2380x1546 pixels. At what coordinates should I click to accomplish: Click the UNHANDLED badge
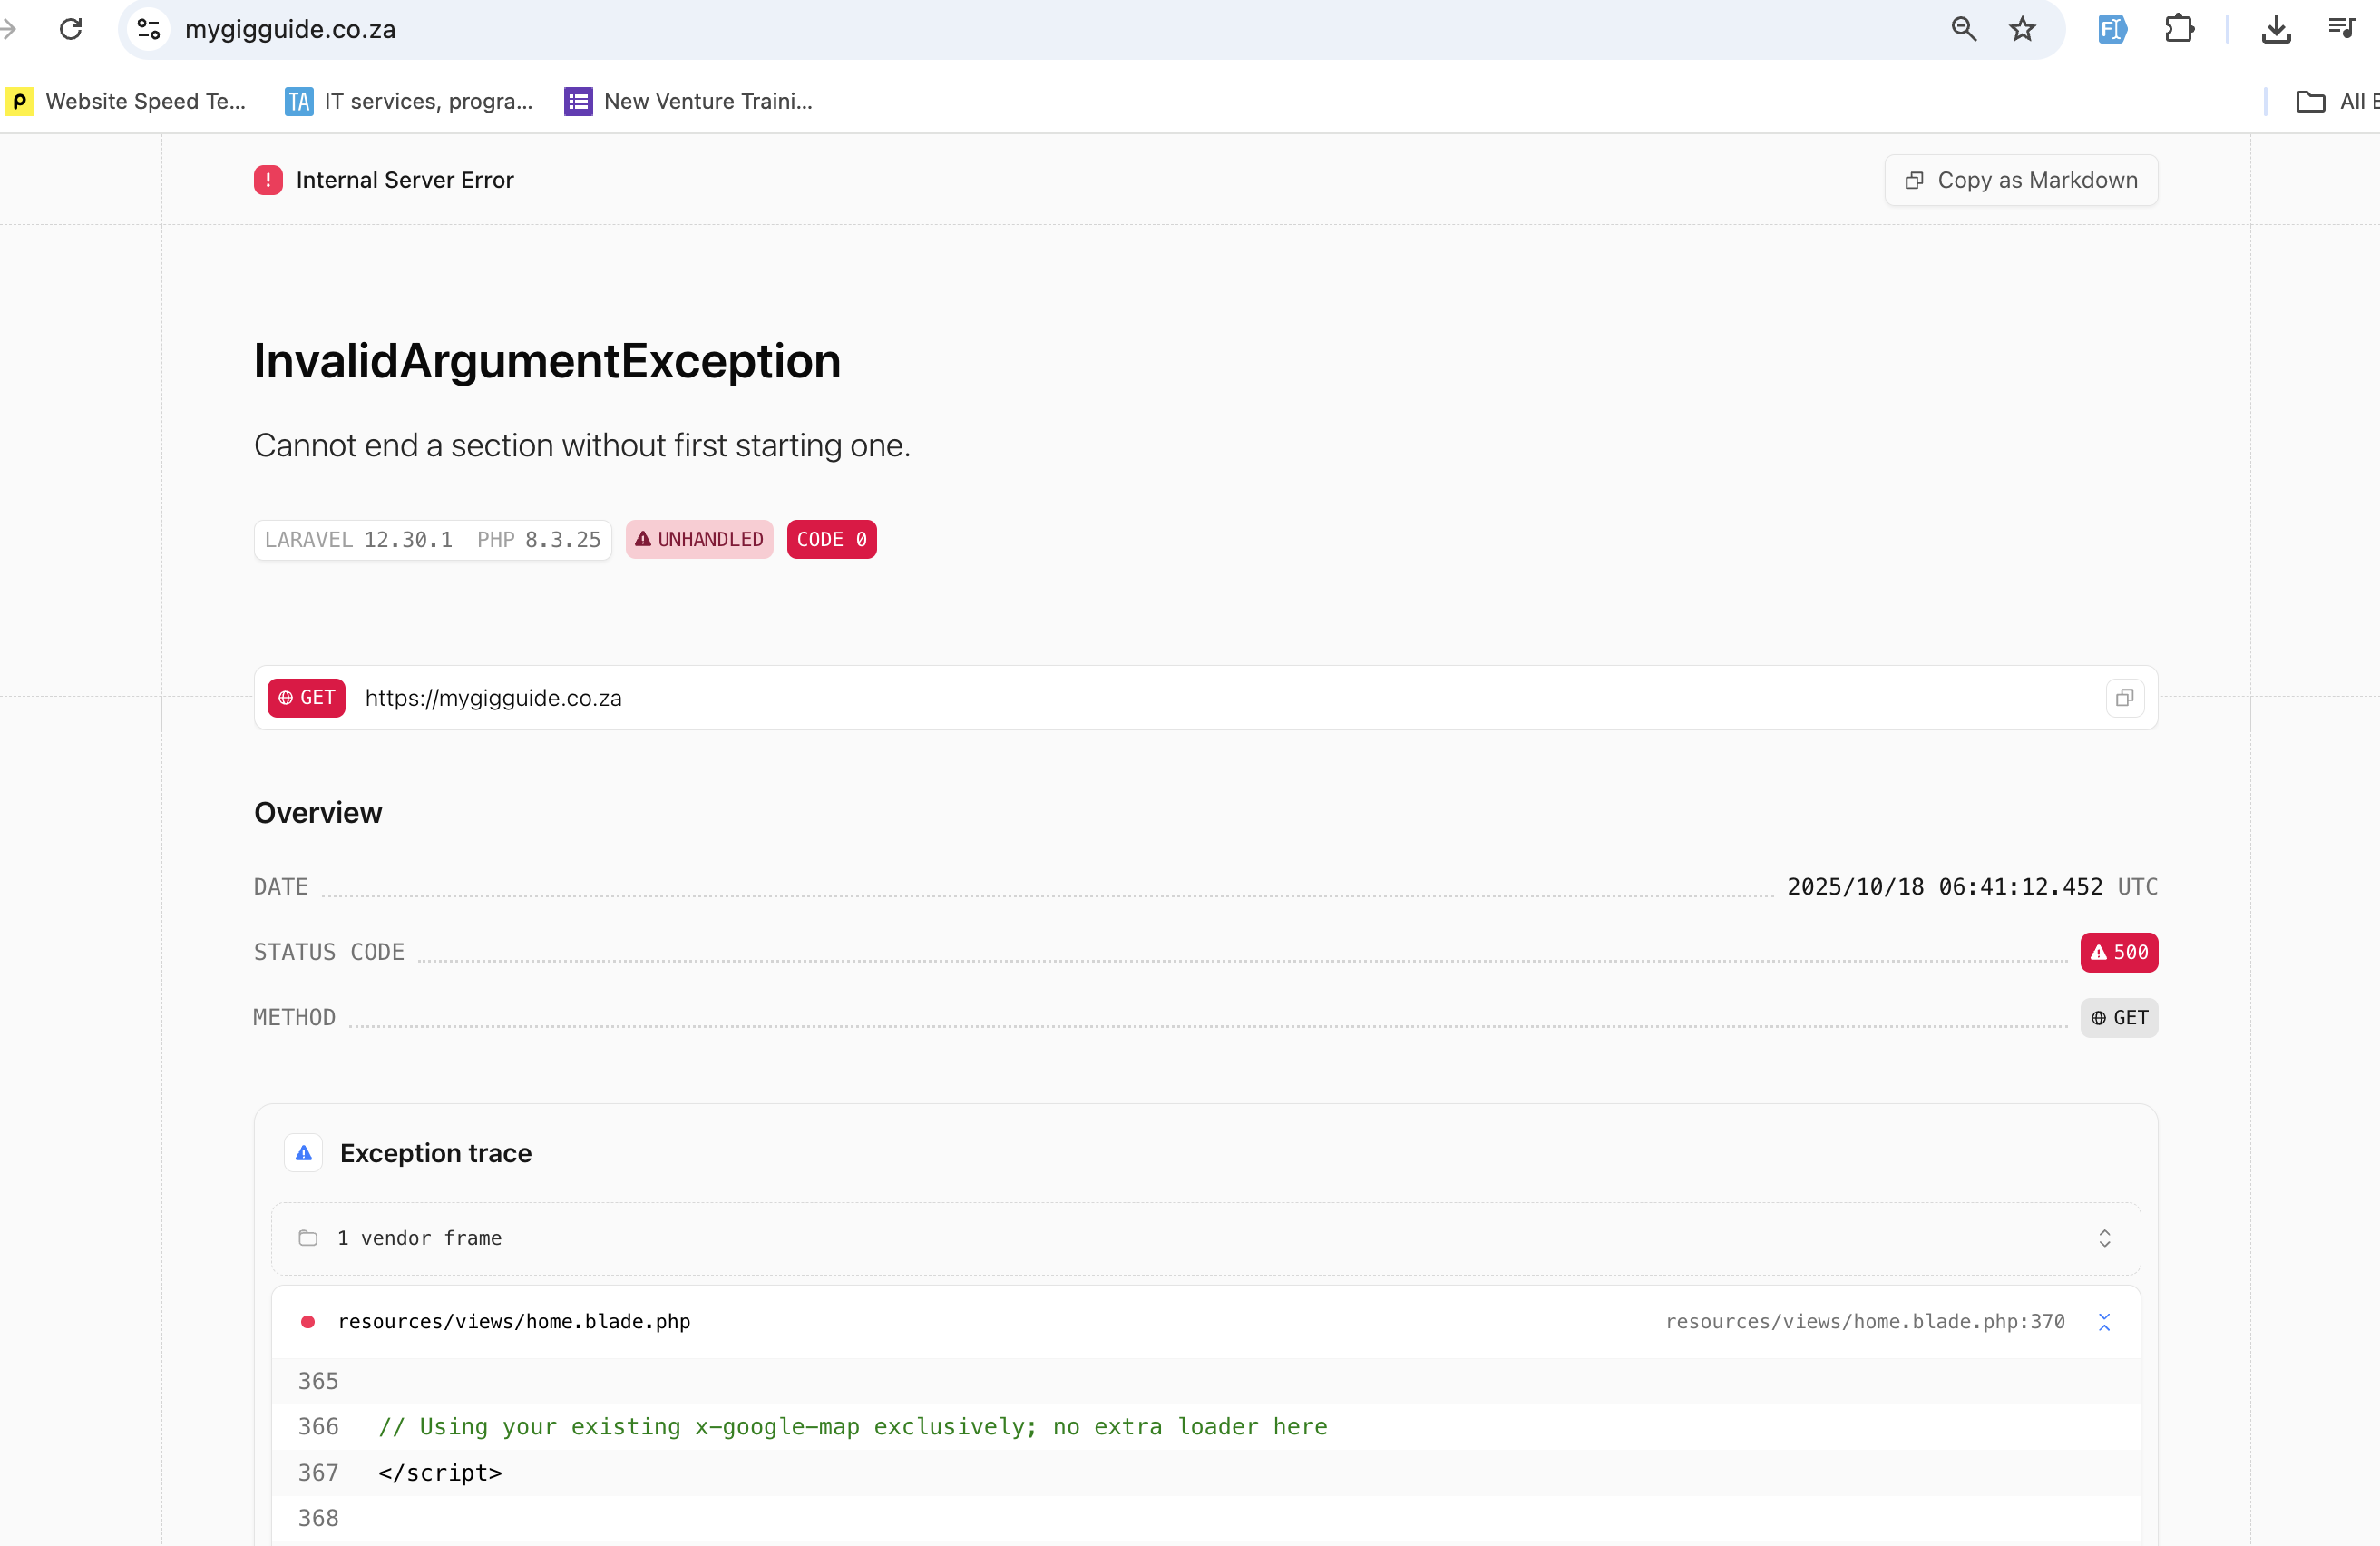[699, 540]
